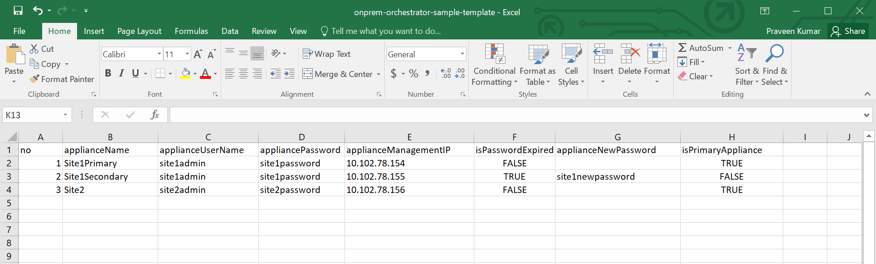876x264 pixels.
Task: Click Insert cells button
Action: tap(603, 65)
